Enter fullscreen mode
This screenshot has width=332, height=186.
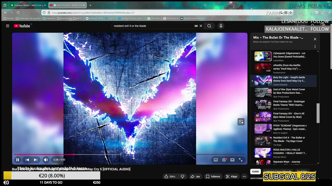pos(241,160)
